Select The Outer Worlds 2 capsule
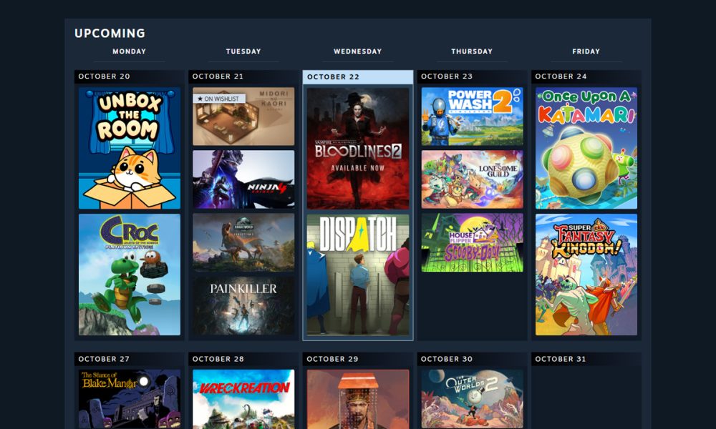Screen dimensions: 716x429 click(472, 398)
